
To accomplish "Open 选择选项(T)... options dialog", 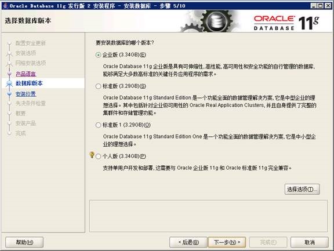I will coord(302,189).
